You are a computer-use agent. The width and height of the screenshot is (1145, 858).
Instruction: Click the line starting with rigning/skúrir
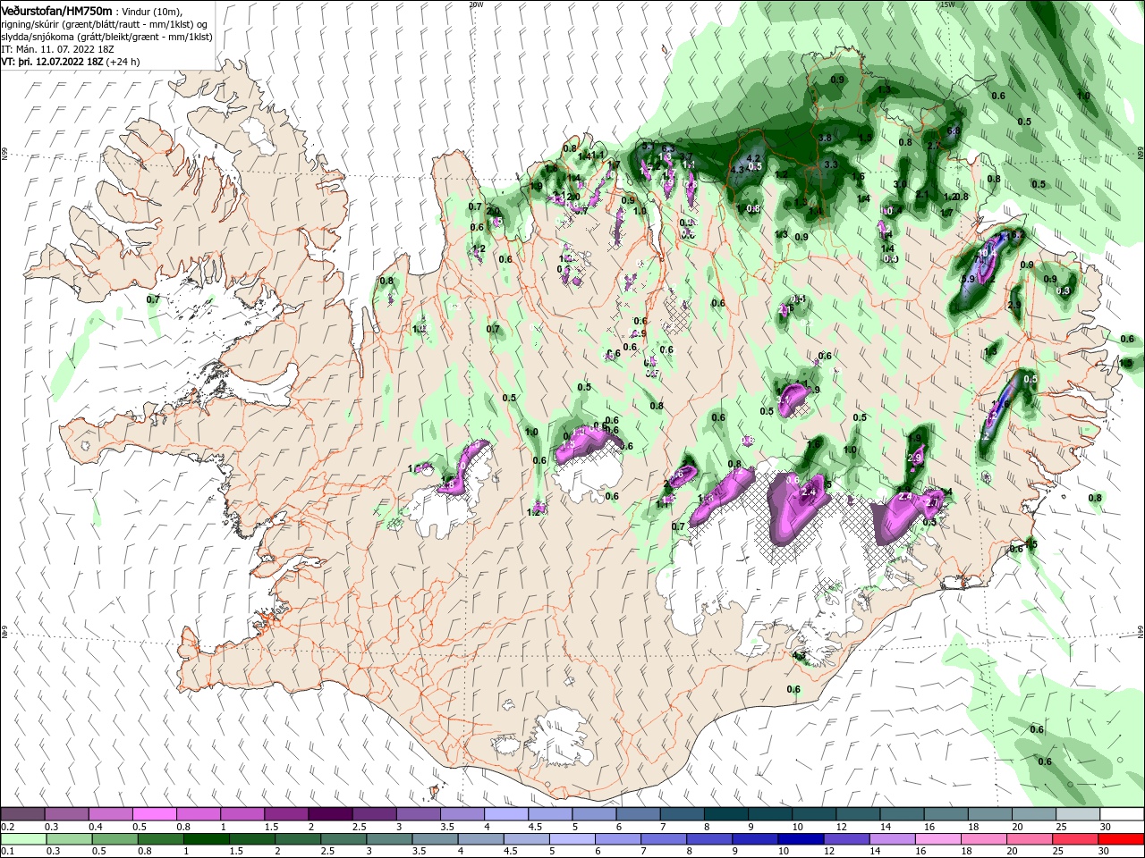(105, 23)
